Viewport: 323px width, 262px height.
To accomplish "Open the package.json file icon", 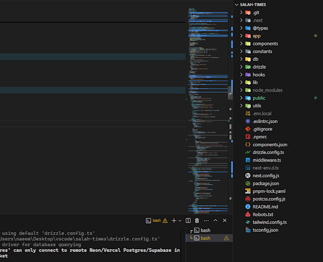I will [247, 183].
